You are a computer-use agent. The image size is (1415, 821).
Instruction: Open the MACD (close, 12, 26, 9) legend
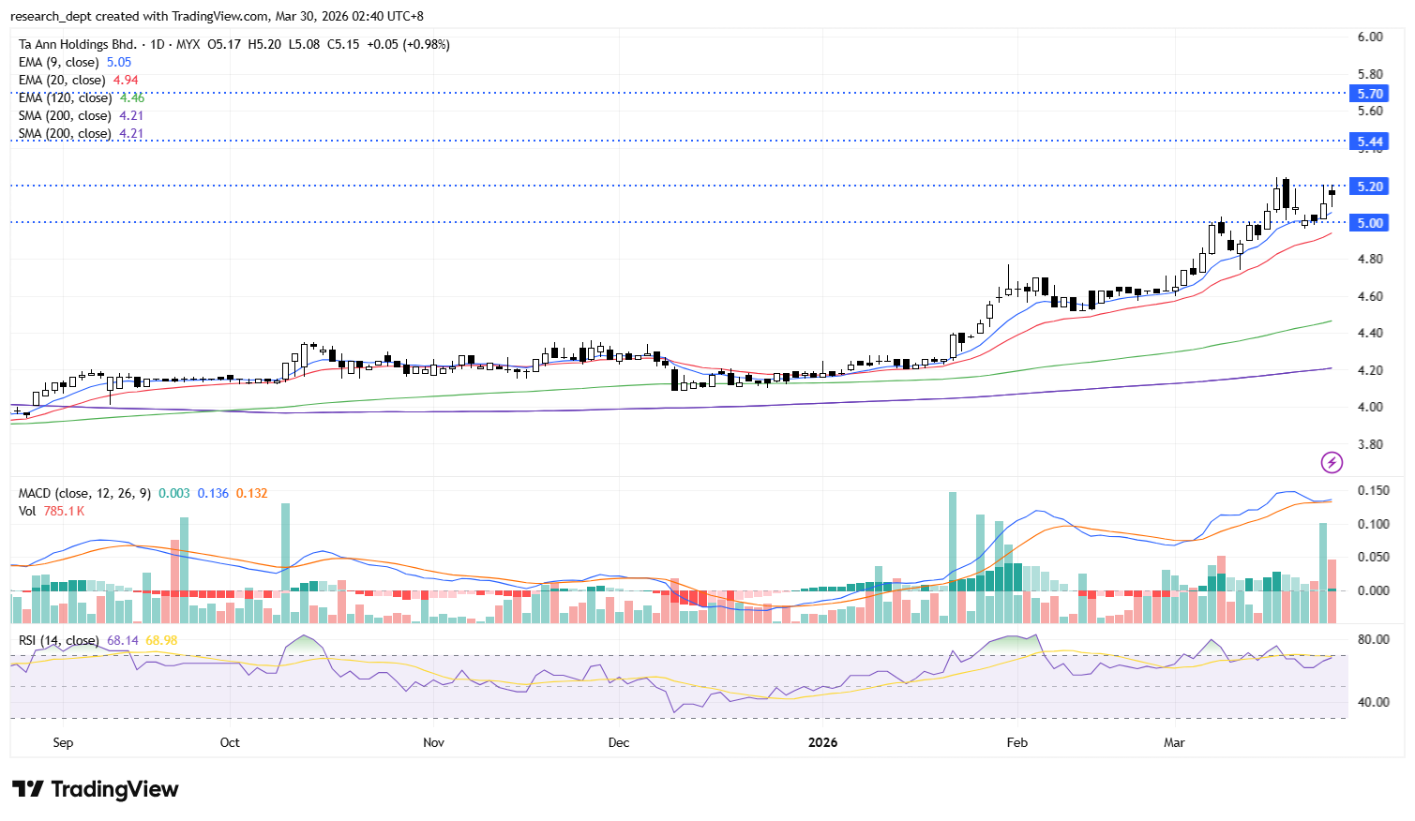[84, 494]
